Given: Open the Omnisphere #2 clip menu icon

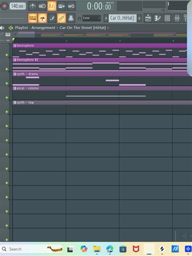Looking at the screenshot, I should 14,60.
